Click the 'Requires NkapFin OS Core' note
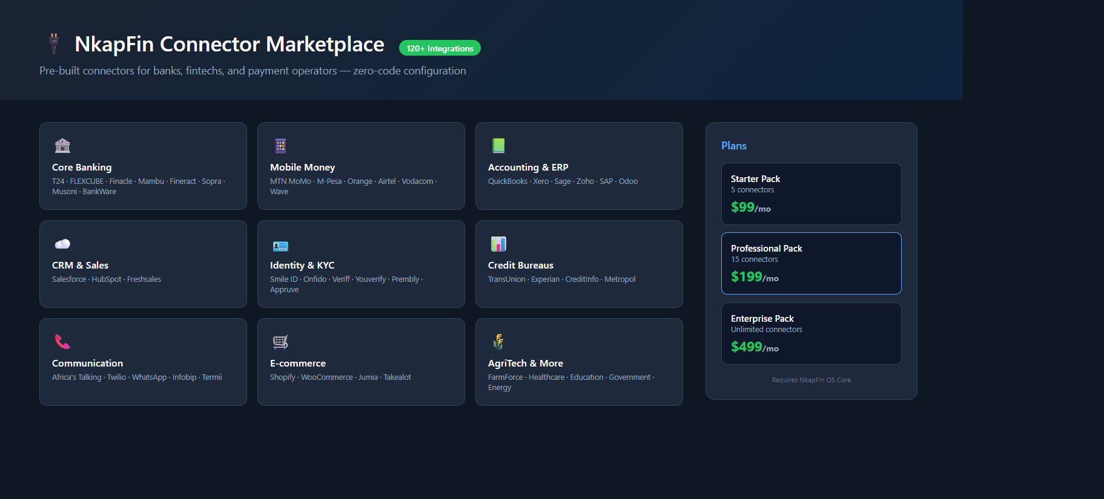 coord(811,380)
